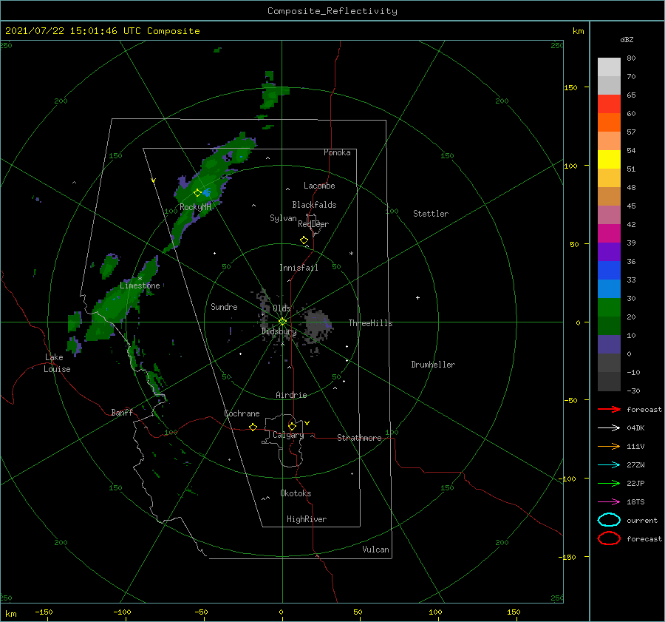Click the Olds label

pos(282,308)
